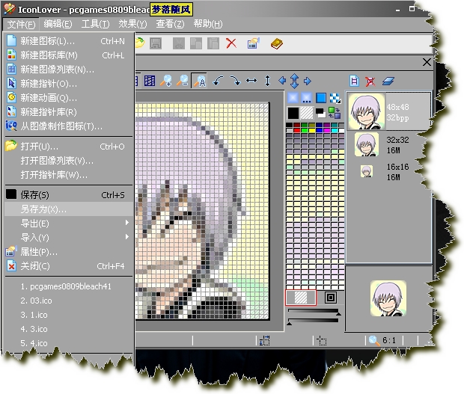Click the Cut scissors toolbar icon
Screen dimensions: 464x394
pos(179,43)
